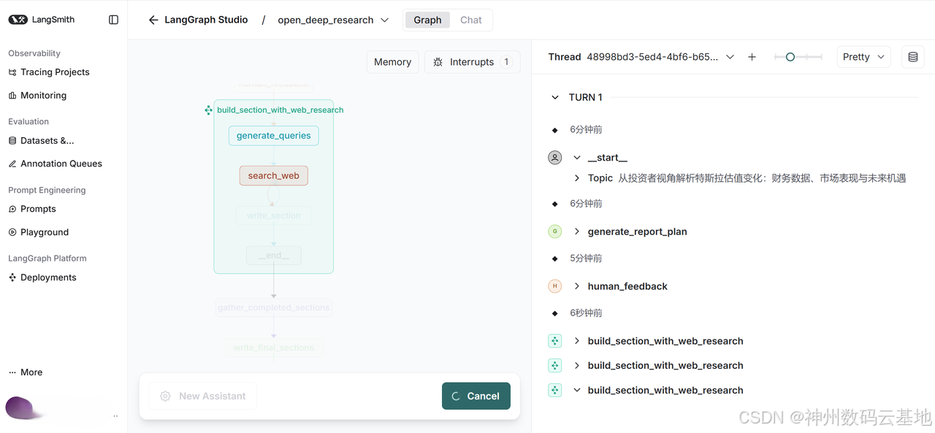Click the More menu item
The width and height of the screenshot is (935, 433).
[x=26, y=372]
